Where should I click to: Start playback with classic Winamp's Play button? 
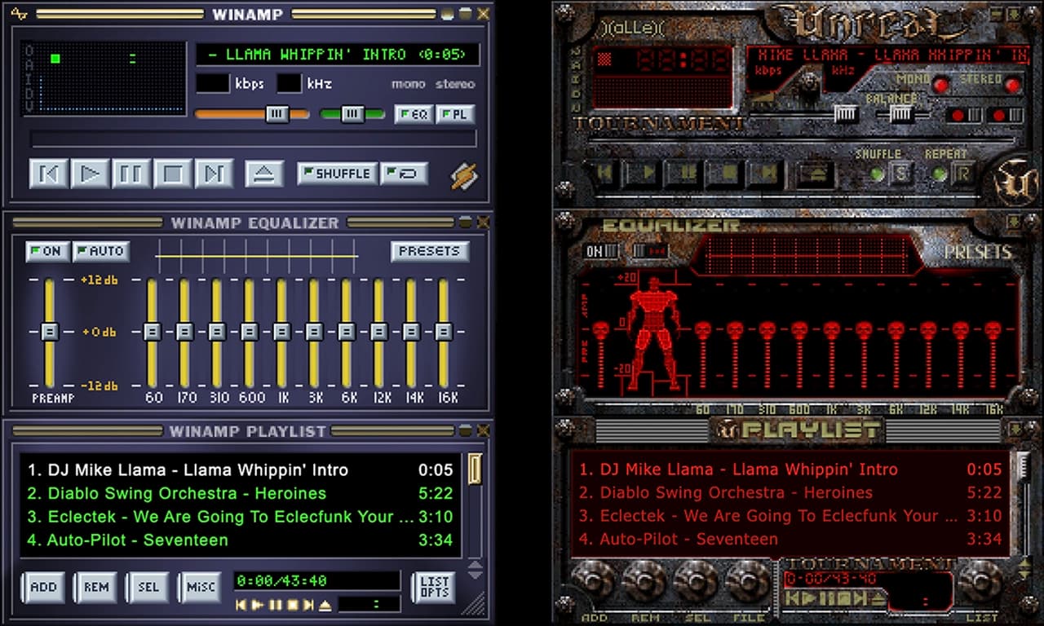point(91,174)
